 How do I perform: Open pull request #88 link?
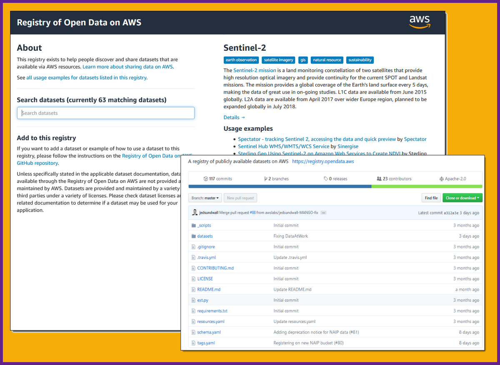tap(252, 213)
